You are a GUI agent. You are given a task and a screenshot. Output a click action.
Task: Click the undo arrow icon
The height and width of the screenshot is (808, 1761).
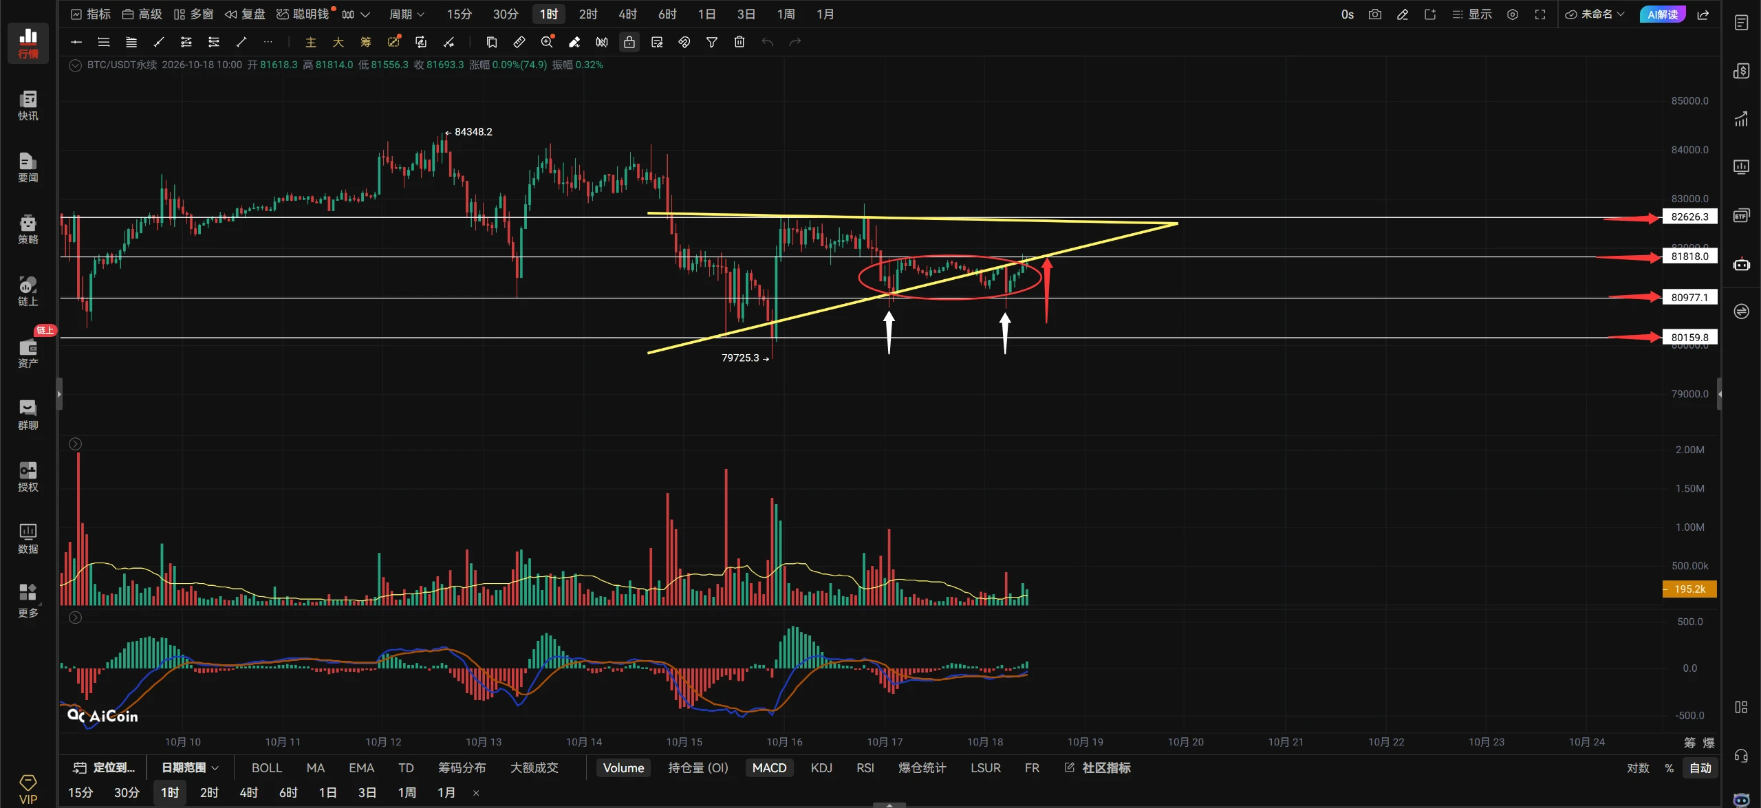(x=768, y=42)
